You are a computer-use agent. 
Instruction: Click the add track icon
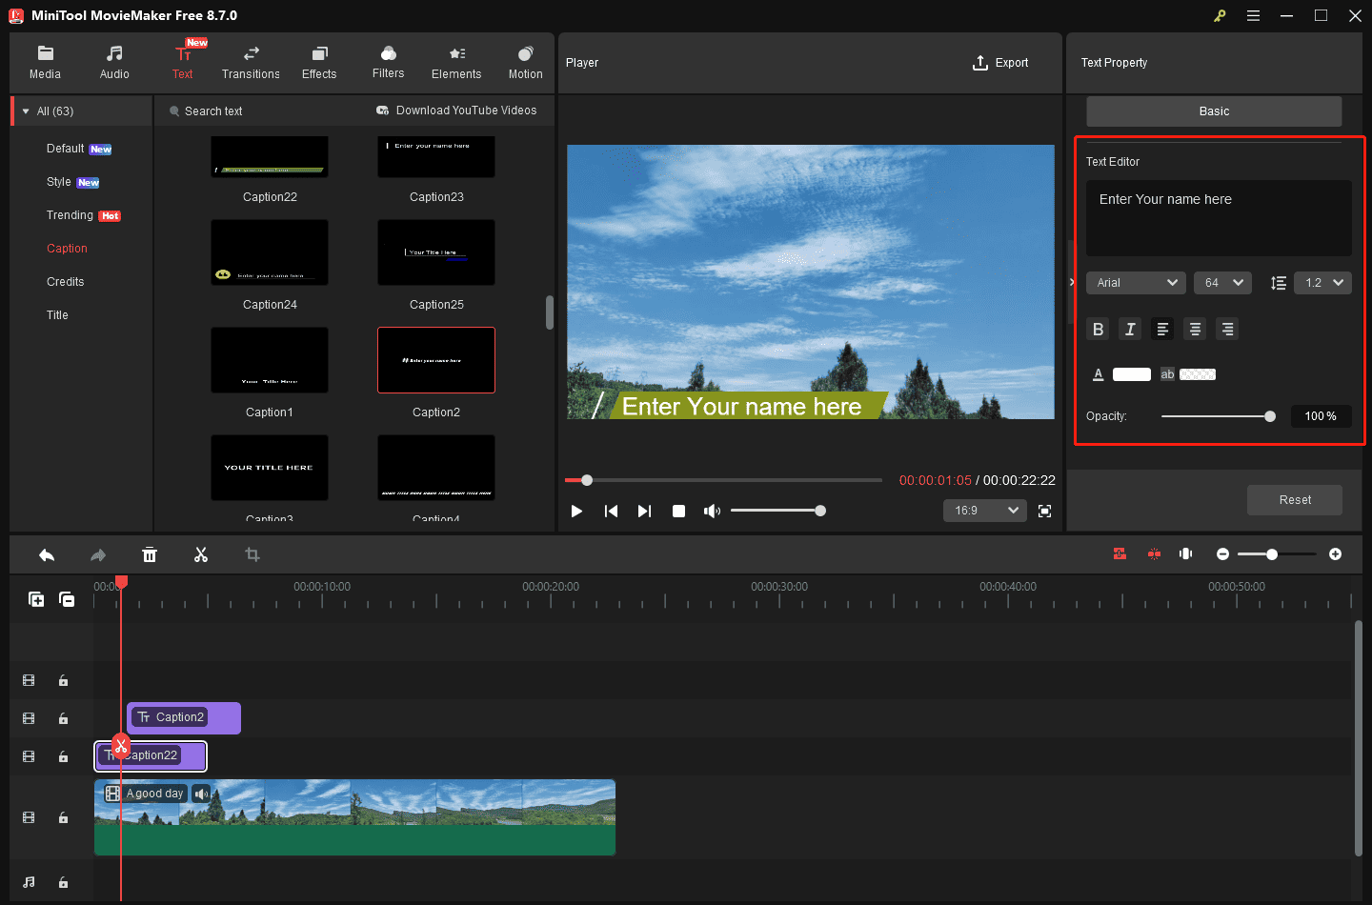pyautogui.click(x=36, y=599)
